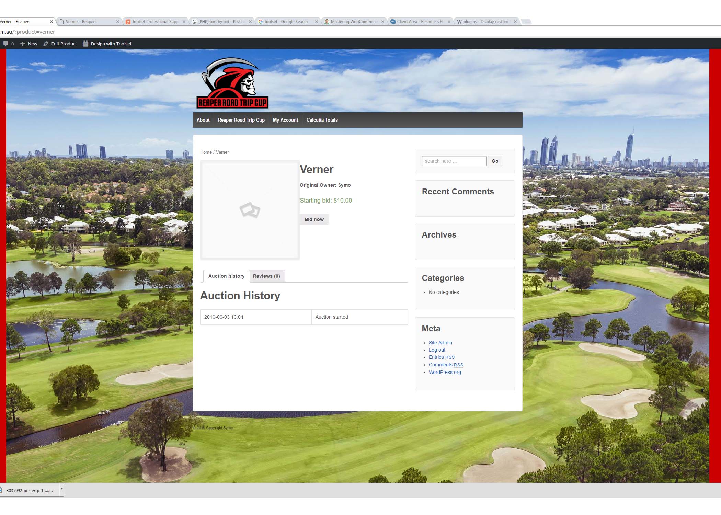Switch to toolset Google Search tab
This screenshot has height=515, width=721.
click(x=286, y=22)
